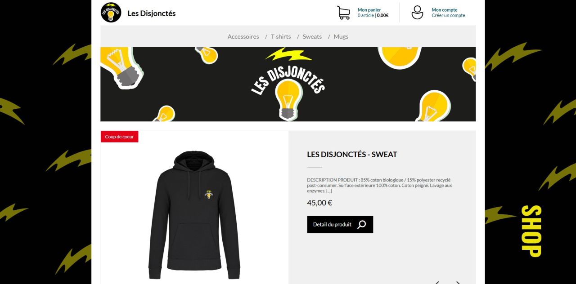This screenshot has width=576, height=284.
Task: Click the Créer un compte link
Action: tap(448, 15)
